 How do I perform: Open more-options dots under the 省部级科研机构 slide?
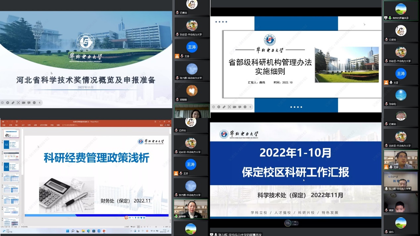coord(245,107)
